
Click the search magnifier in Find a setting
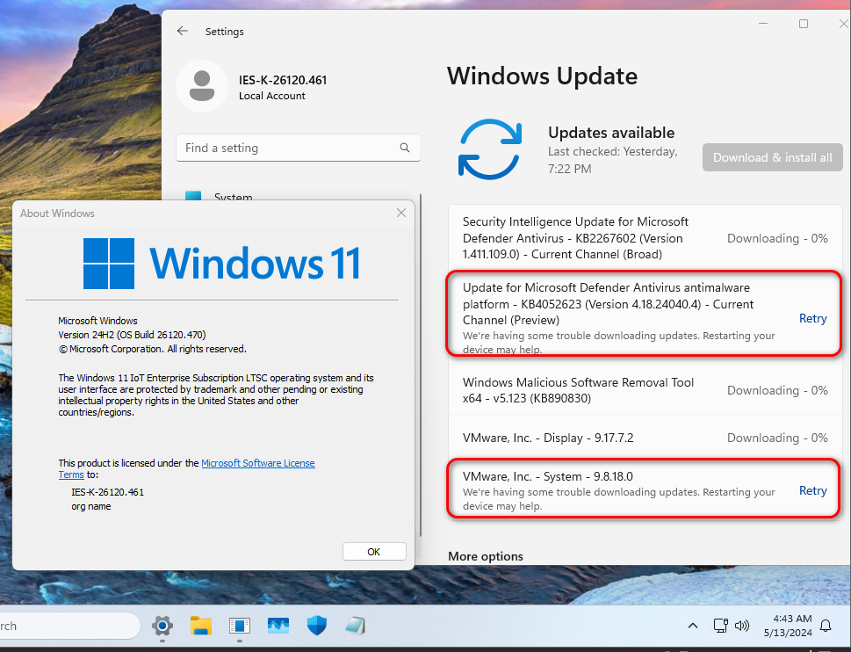coord(404,148)
